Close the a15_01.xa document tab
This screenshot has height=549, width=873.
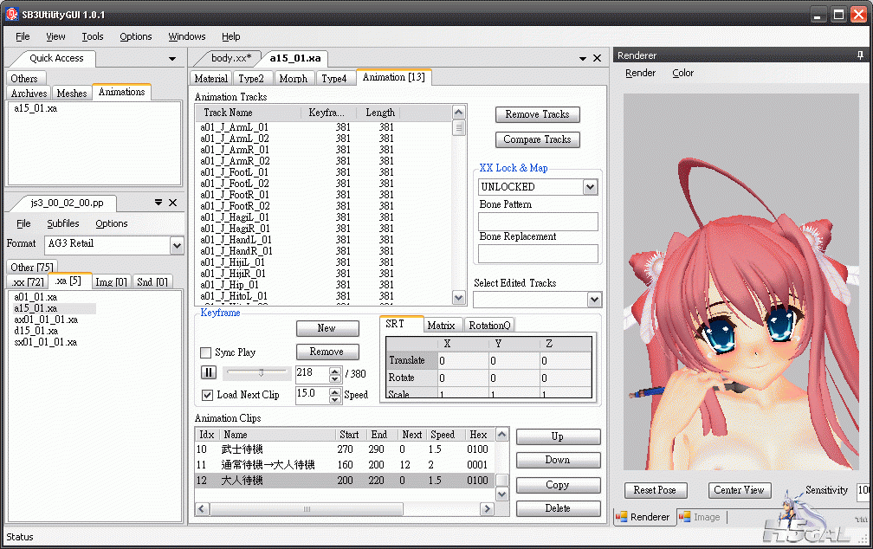tap(597, 58)
